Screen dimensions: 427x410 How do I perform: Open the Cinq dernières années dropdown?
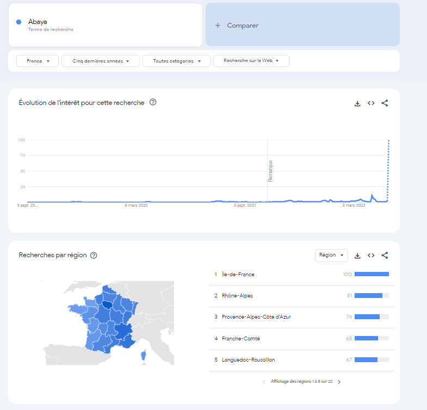tap(101, 61)
